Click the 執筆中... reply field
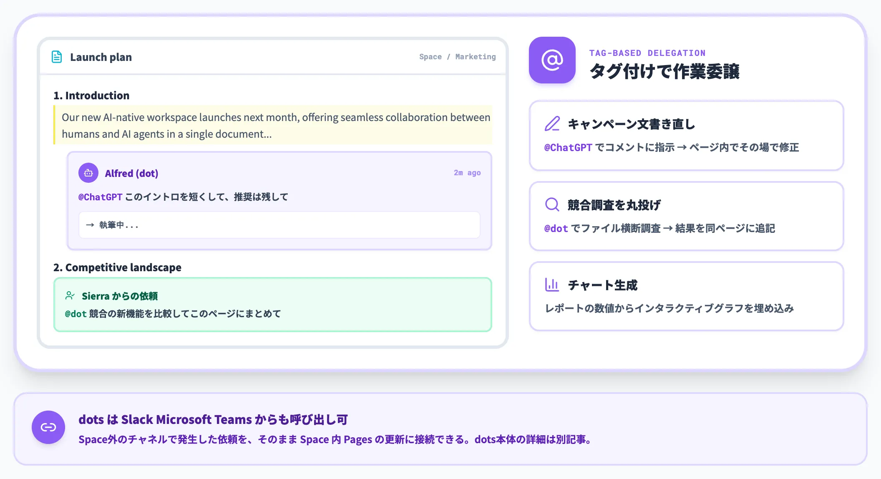Image resolution: width=881 pixels, height=479 pixels. 279,225
